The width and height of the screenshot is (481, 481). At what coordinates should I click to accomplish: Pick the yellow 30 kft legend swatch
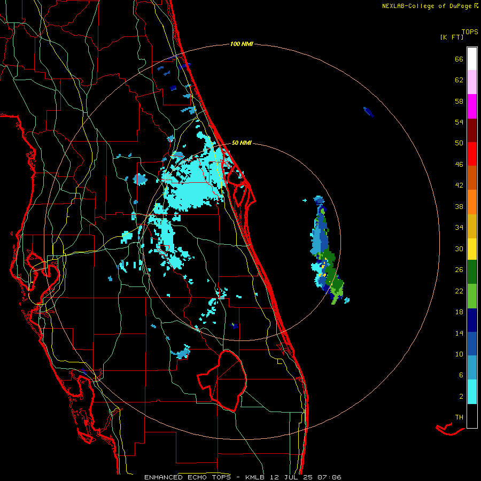472,249
